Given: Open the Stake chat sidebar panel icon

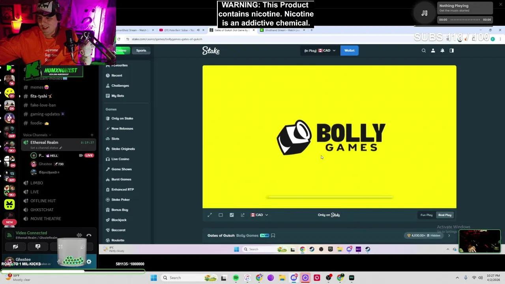Looking at the screenshot, I should [451, 50].
